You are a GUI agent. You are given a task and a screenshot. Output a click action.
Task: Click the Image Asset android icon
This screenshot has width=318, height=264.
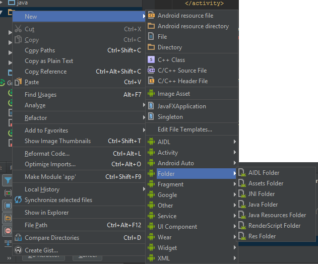[151, 93]
